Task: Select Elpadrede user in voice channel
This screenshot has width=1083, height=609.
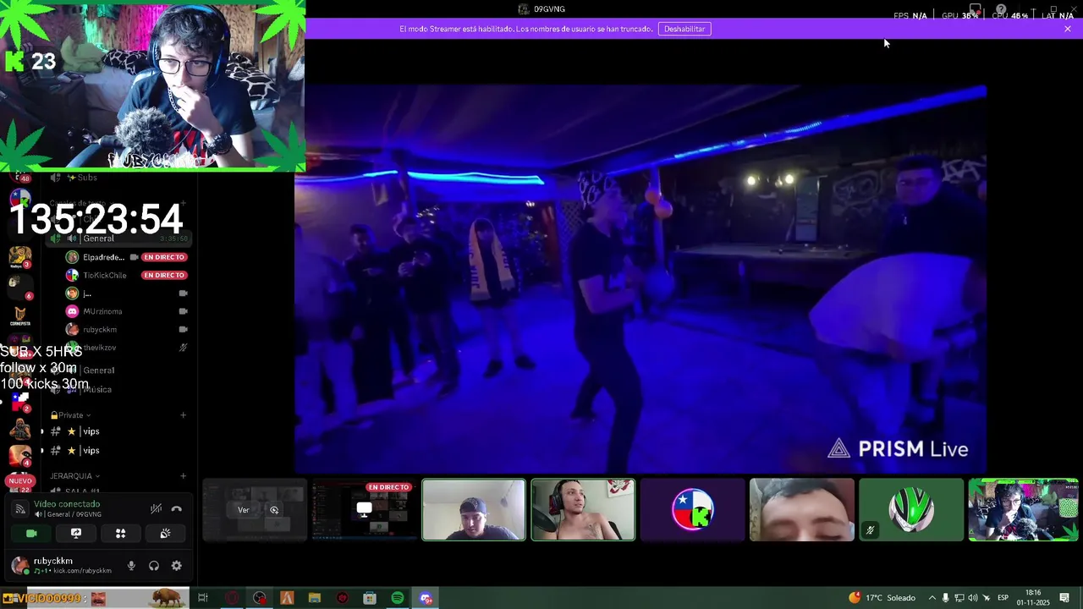Action: (x=103, y=257)
